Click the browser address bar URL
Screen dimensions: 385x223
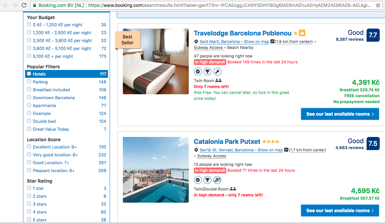[x=229, y=5]
